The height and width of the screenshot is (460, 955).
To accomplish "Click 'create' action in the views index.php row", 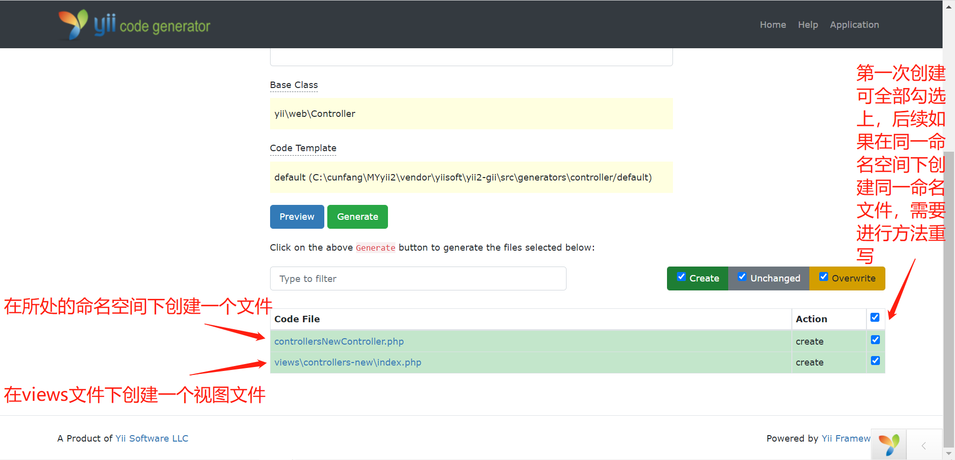I will [x=809, y=363].
